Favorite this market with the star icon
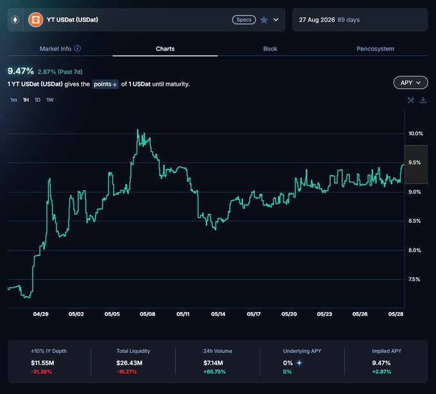Viewport: 436px width, 394px height. pos(264,20)
